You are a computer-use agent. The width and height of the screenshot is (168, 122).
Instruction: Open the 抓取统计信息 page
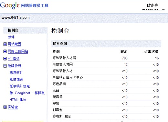pos(20,86)
